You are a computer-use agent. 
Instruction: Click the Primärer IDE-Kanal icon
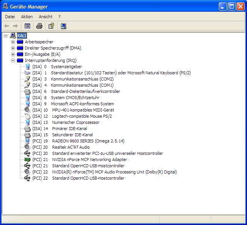(x=27, y=129)
